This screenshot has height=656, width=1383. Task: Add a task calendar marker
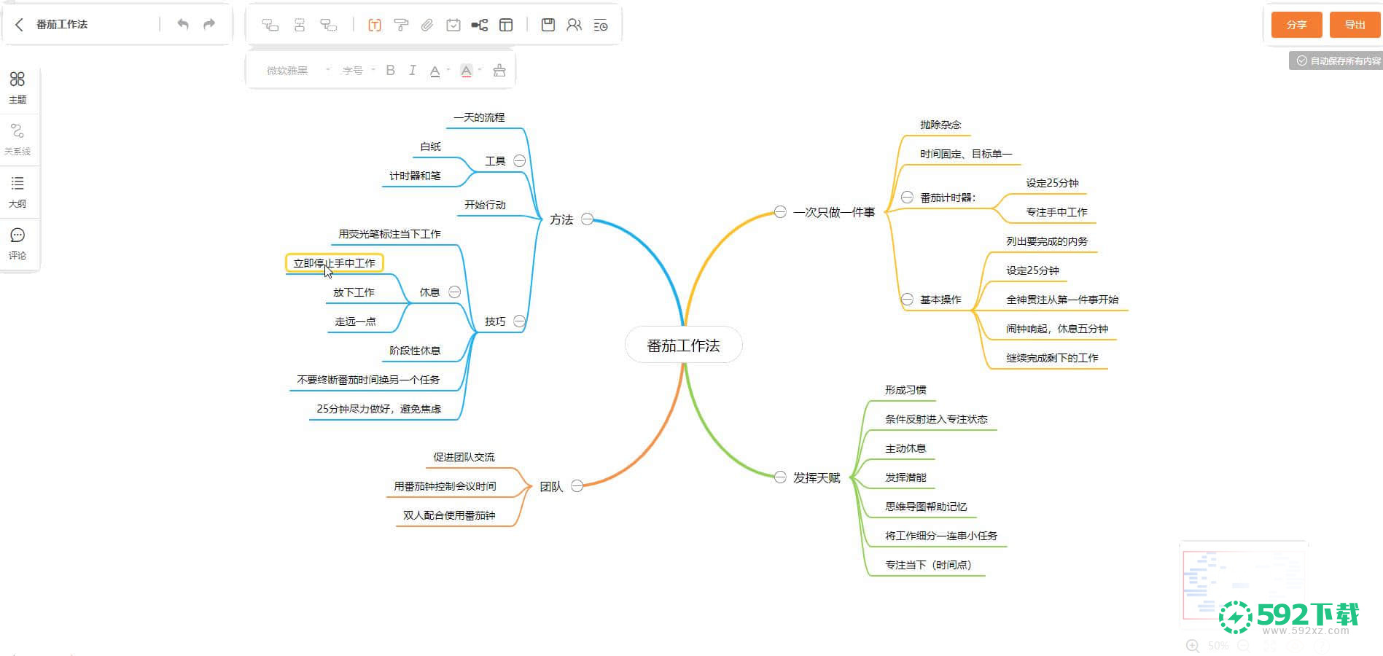coord(453,26)
